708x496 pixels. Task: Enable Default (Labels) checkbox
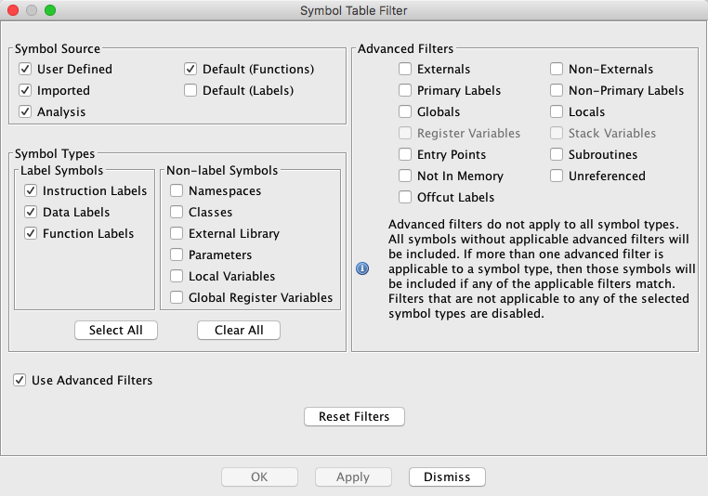click(190, 90)
